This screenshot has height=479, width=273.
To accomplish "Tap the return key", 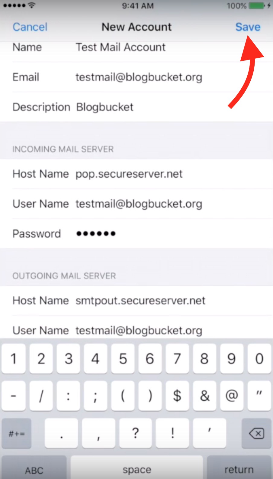I will pos(239,468).
